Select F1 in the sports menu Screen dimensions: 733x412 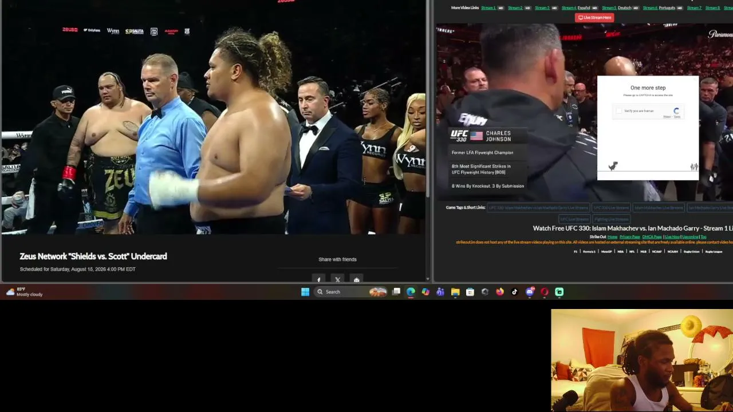point(576,252)
